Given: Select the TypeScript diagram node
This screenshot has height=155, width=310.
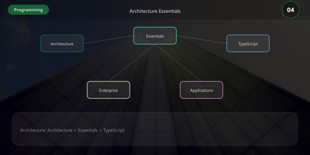Looking at the screenshot, I should (248, 43).
